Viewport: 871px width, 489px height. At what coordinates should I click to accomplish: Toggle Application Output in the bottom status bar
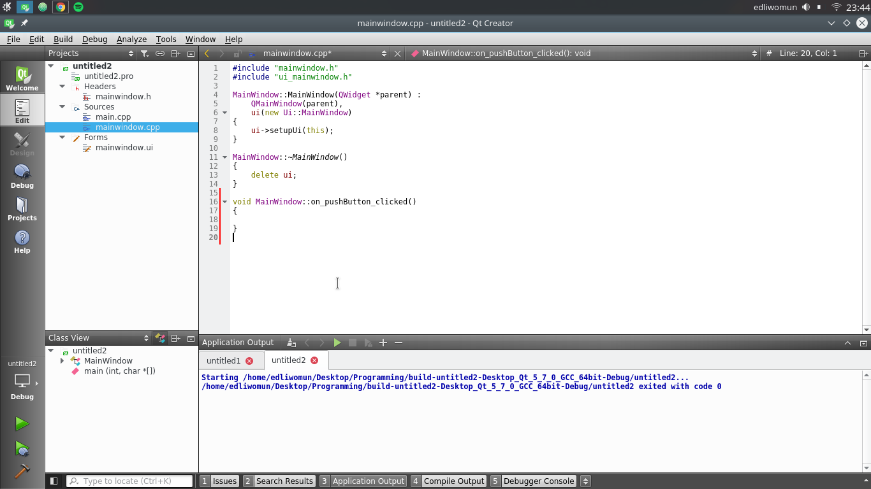click(363, 481)
